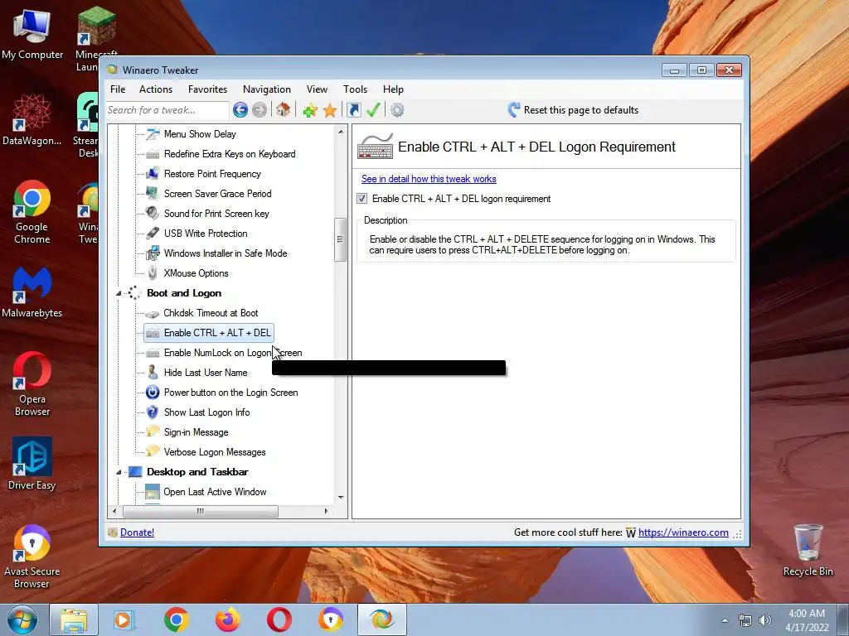849x636 pixels.
Task: Open the Actions menu
Action: tap(155, 89)
